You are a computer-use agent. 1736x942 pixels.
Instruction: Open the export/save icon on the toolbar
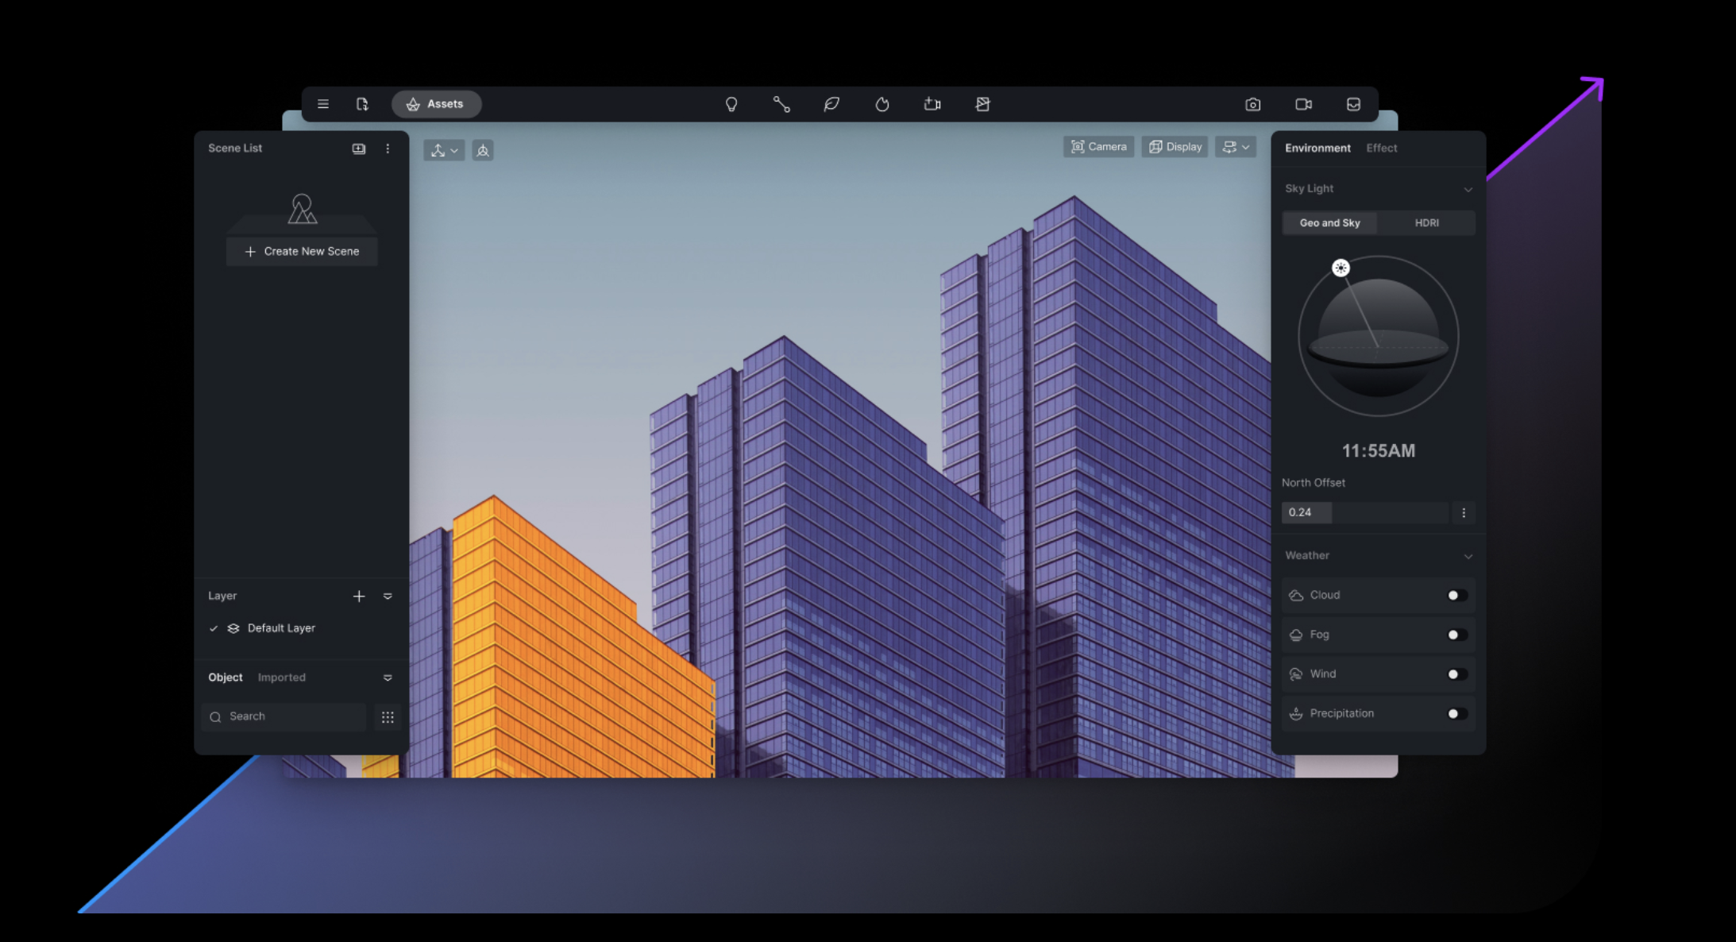click(1353, 103)
